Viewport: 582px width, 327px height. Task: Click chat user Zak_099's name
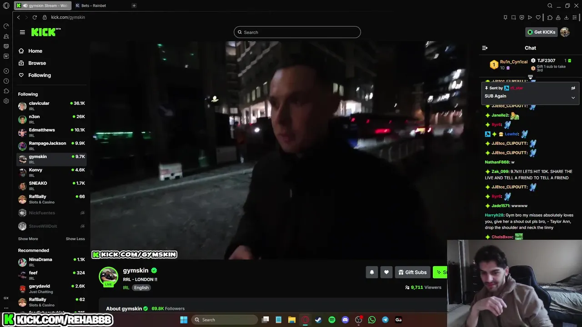(500, 172)
